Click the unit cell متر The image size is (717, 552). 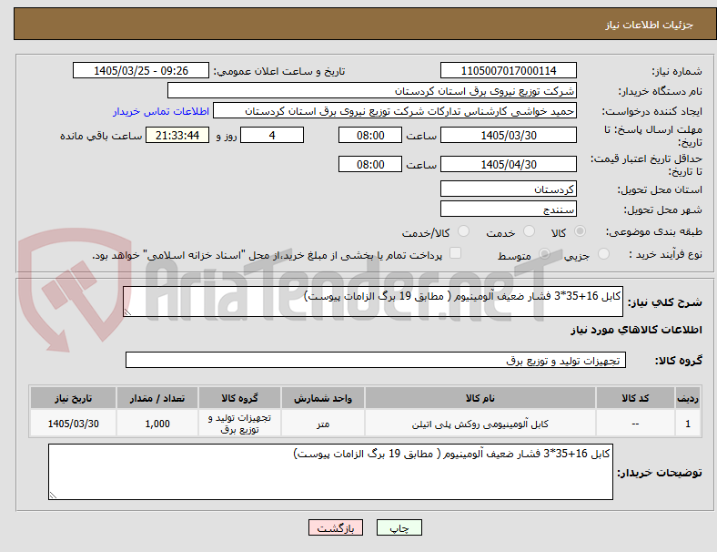click(323, 424)
